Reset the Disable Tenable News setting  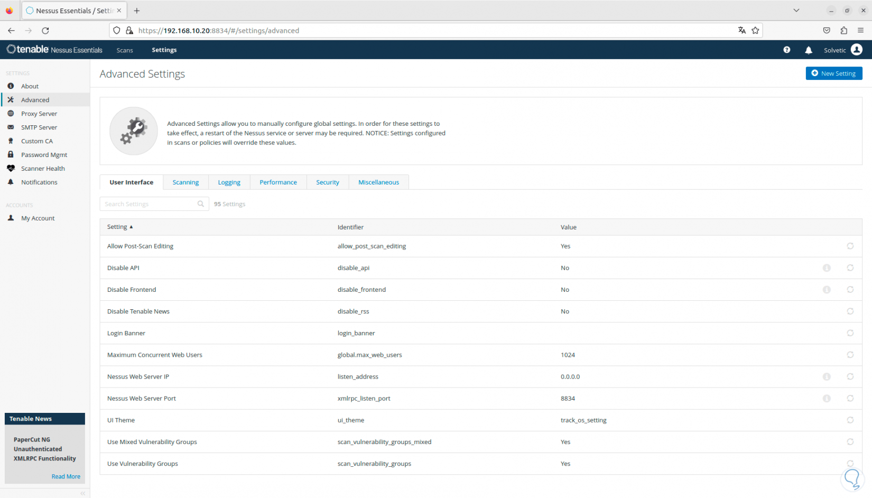click(x=850, y=311)
